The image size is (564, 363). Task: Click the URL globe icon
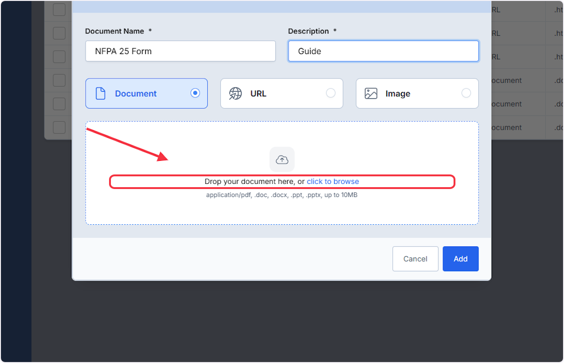235,94
